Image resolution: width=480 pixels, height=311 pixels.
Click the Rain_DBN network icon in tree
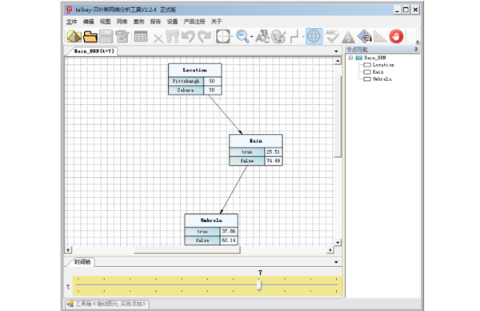pos(358,58)
